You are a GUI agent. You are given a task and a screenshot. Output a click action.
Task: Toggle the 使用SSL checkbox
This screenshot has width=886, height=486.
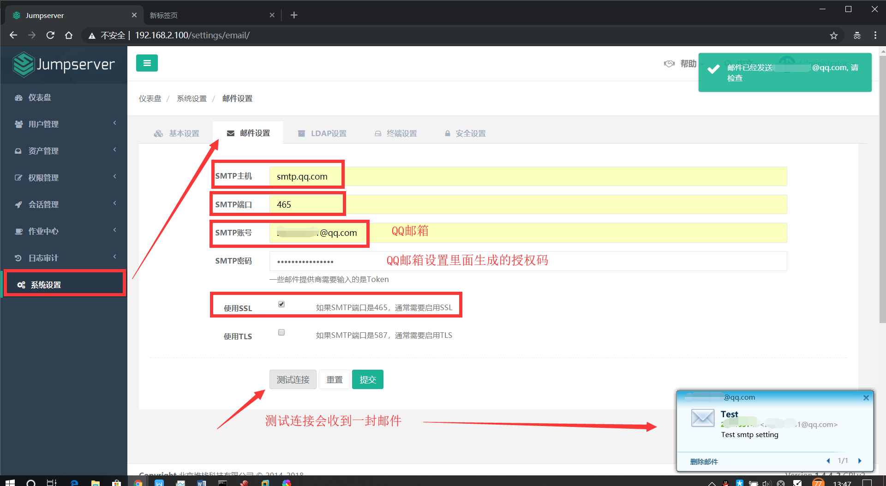[x=281, y=304]
